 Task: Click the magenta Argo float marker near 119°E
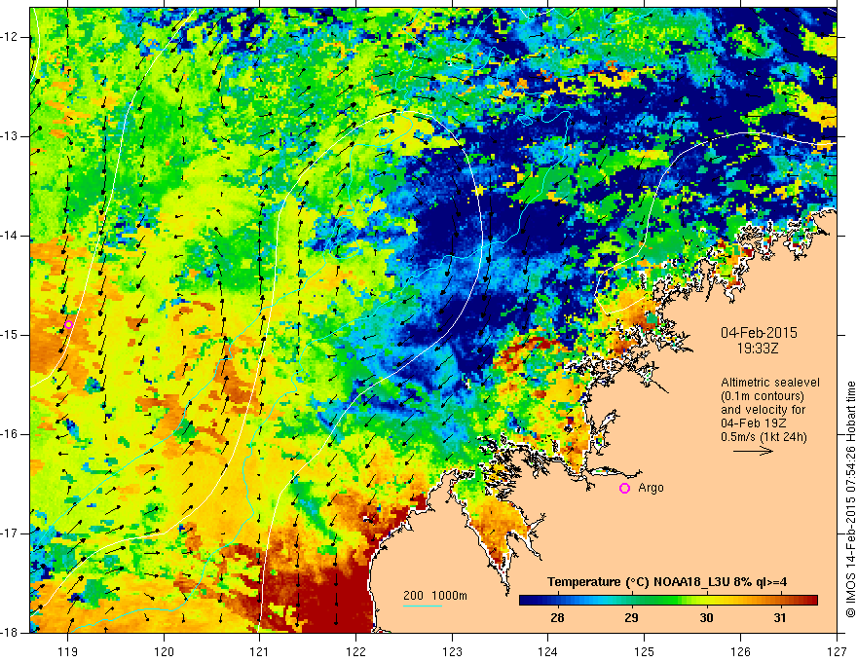(x=68, y=325)
